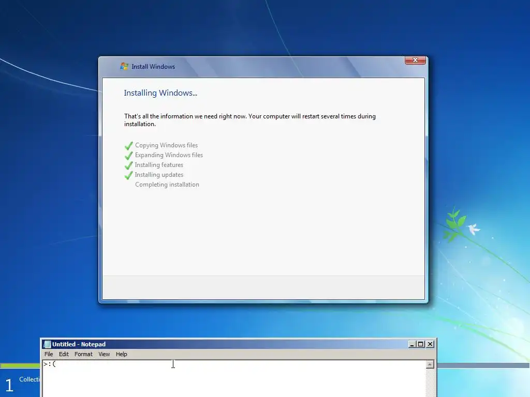The width and height of the screenshot is (530, 397).
Task: Click the Notepad scrollbar up arrow
Action: pos(430,364)
